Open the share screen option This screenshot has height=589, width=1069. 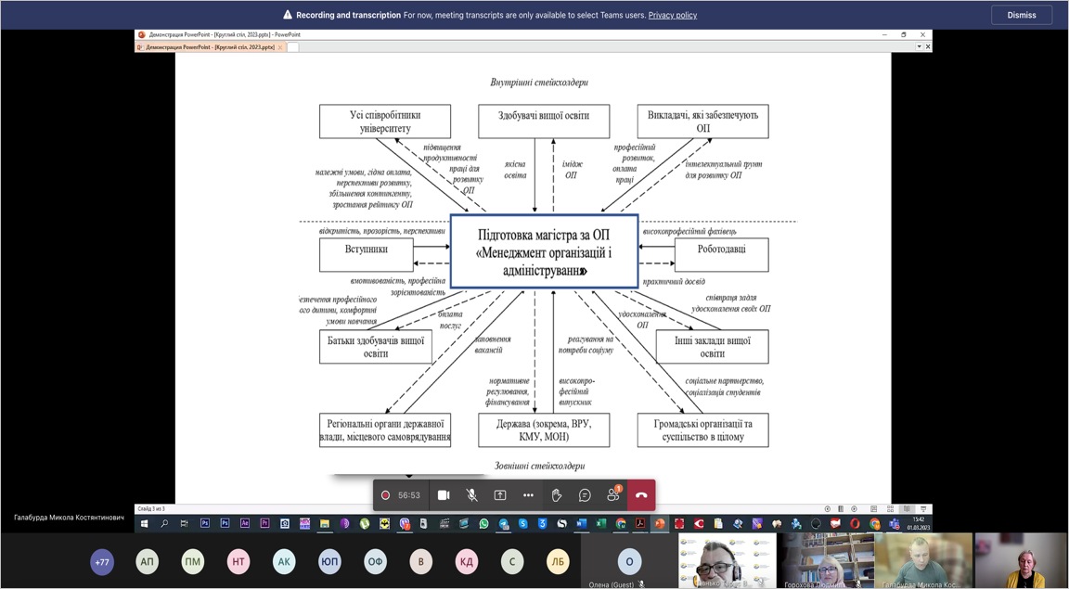(x=500, y=495)
